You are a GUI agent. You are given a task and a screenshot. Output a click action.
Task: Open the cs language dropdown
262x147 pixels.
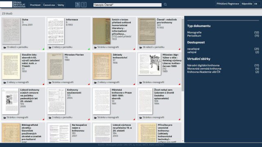257,4
